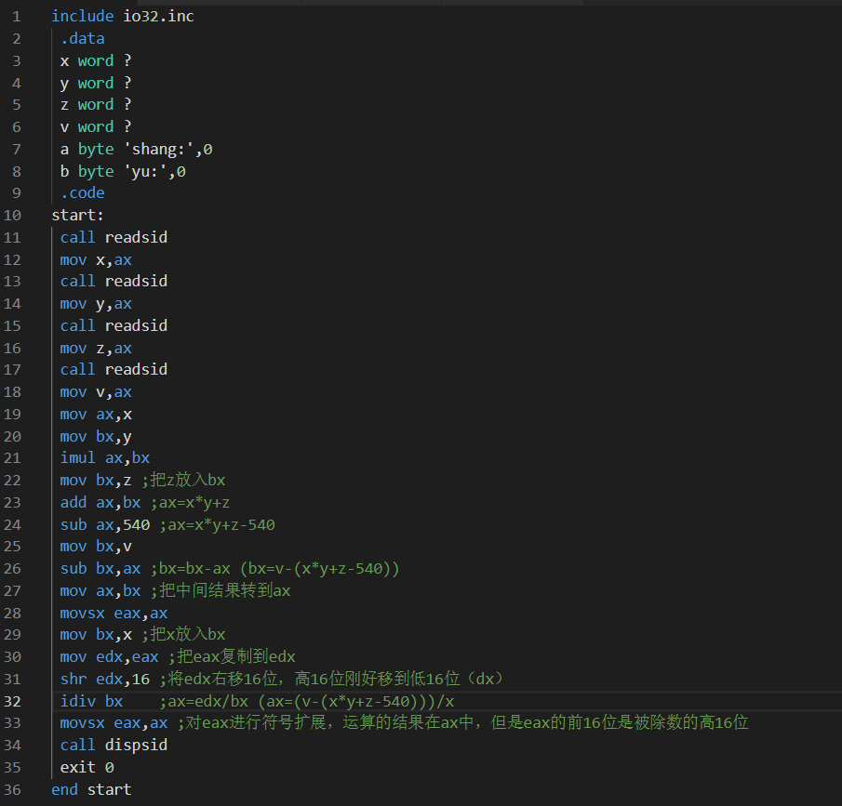
Task: Click 'call readsid' on line 13
Action: (114, 281)
